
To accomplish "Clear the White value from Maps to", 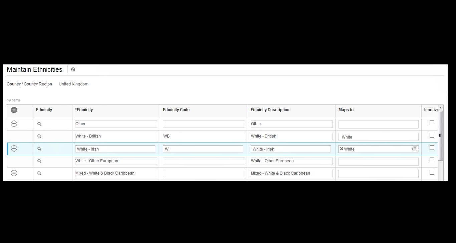I will click(341, 149).
